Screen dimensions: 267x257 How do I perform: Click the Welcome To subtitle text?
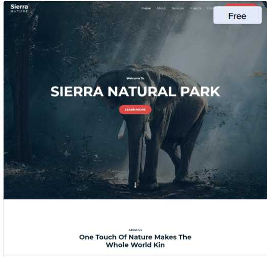click(135, 78)
